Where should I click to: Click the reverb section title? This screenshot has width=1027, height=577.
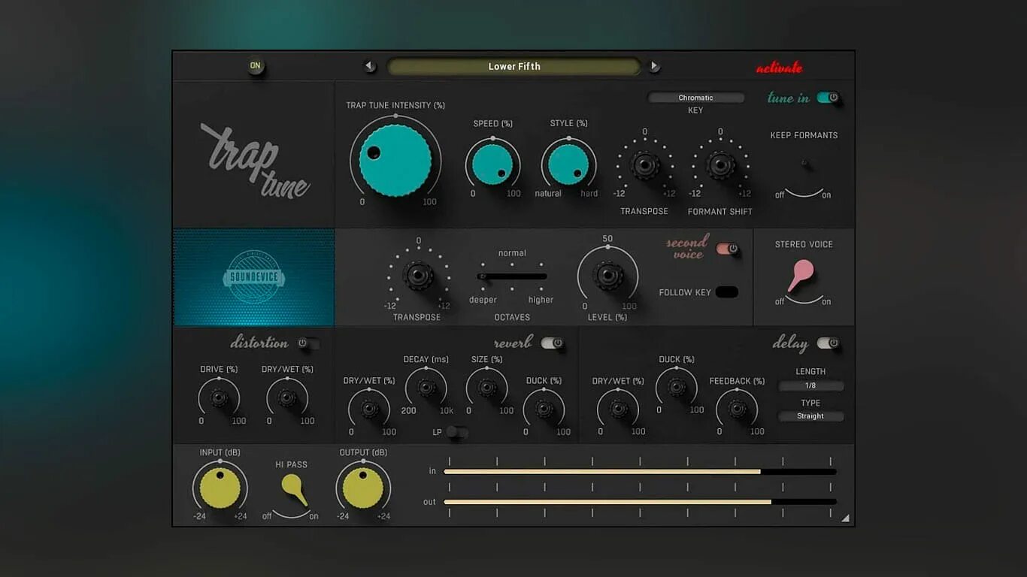(x=513, y=343)
